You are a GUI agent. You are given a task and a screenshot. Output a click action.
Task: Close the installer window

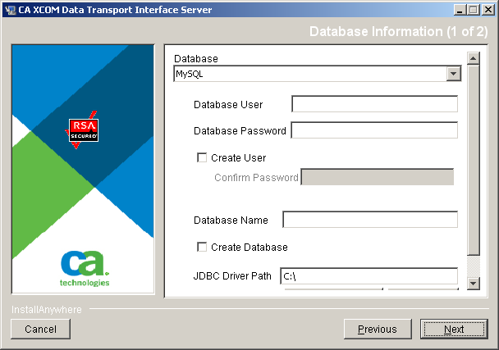(488, 10)
